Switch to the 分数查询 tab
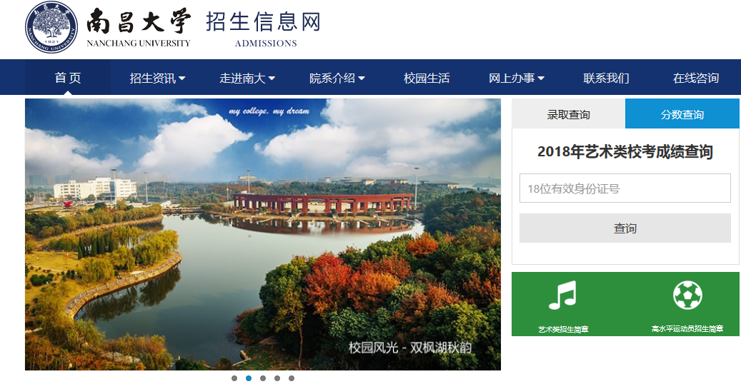This screenshot has height=384, width=741. (x=682, y=113)
